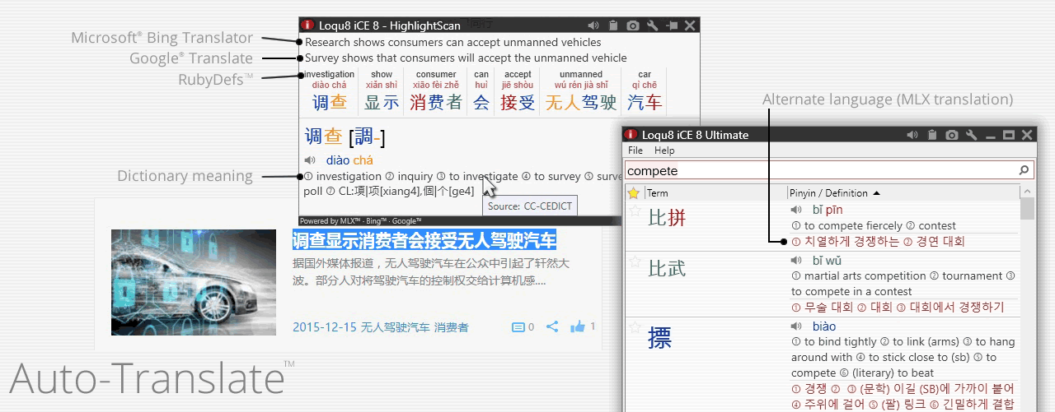This screenshot has width=1055, height=412.
Task: Click the Bing translation sentence starting Research shows
Action: pos(453,42)
